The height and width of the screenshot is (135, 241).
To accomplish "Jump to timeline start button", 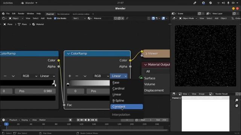I will (78, 120).
